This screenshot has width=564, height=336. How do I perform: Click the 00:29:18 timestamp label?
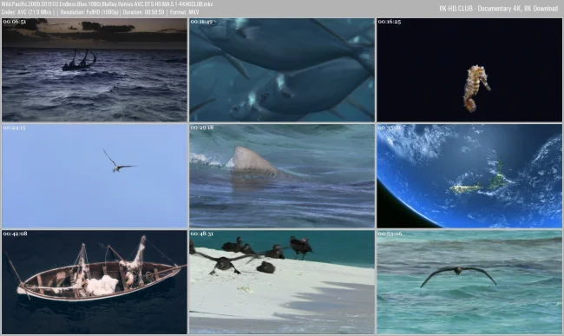tap(202, 128)
